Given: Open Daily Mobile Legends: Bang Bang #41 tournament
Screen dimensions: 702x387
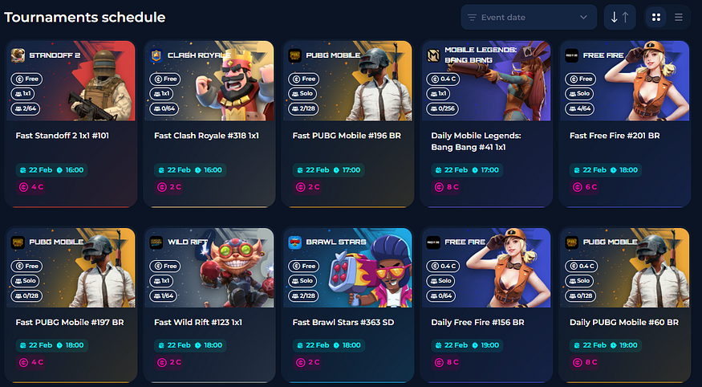Looking at the screenshot, I should pyautogui.click(x=476, y=141).
